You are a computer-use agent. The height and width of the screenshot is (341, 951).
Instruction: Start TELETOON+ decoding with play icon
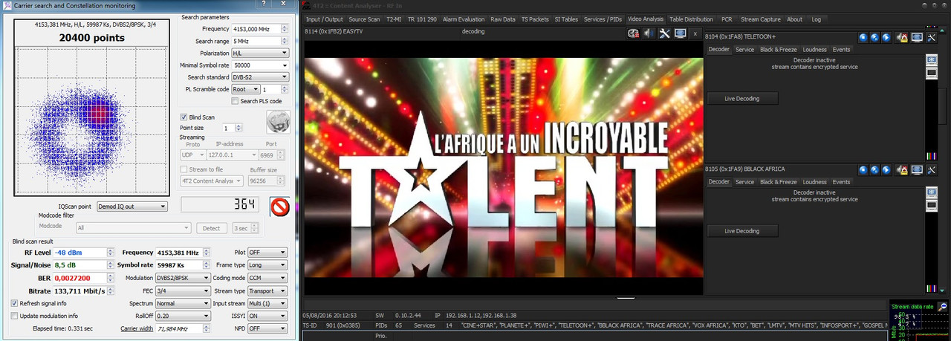click(886, 36)
